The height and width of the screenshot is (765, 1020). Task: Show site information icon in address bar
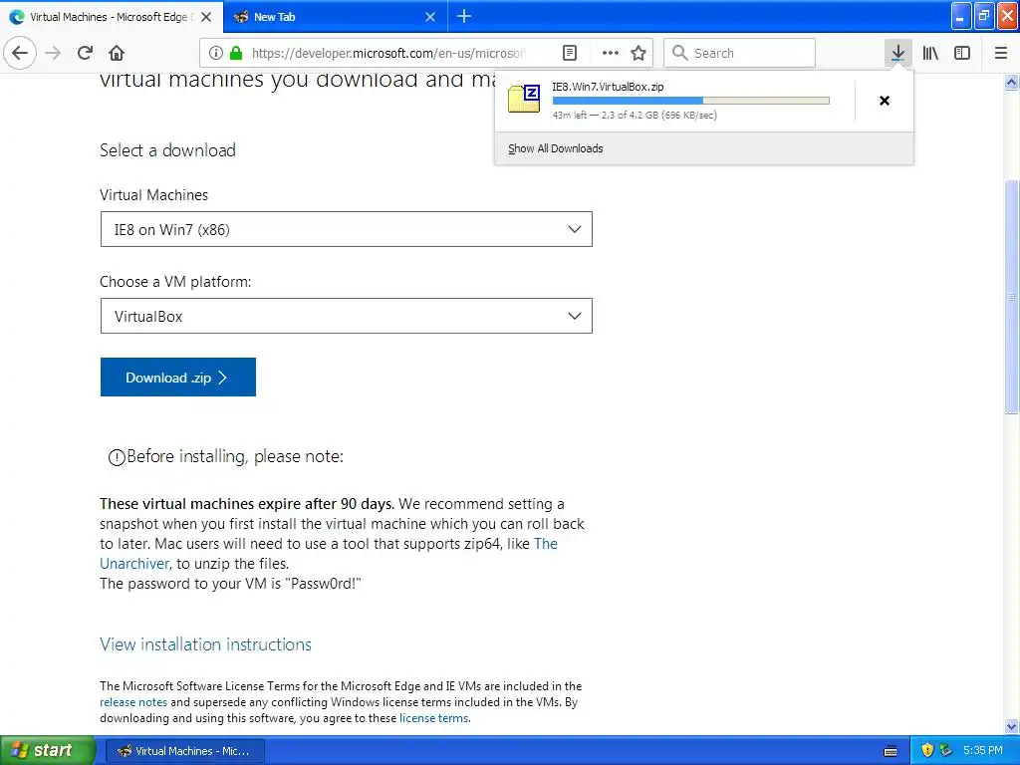pyautogui.click(x=216, y=53)
